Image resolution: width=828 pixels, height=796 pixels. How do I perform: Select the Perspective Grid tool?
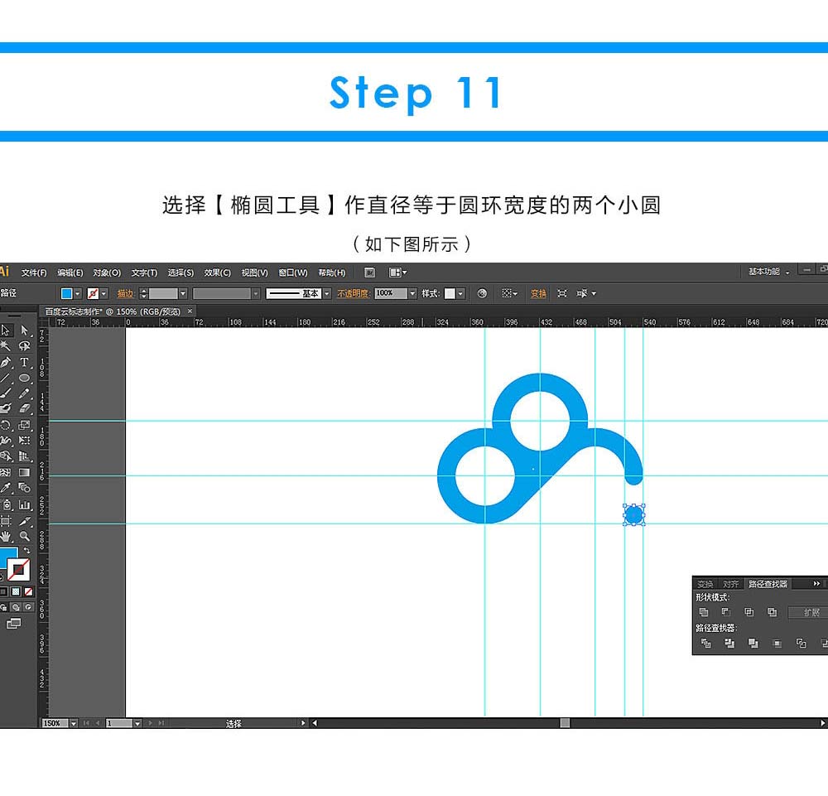click(x=24, y=456)
